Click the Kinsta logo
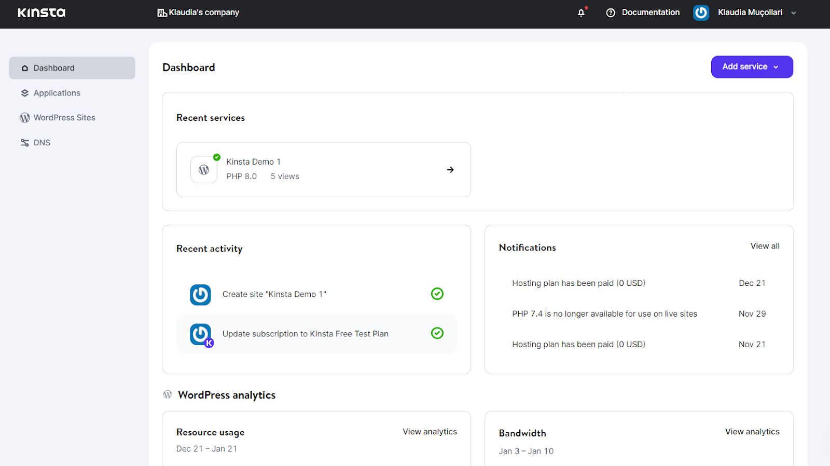 tap(41, 12)
